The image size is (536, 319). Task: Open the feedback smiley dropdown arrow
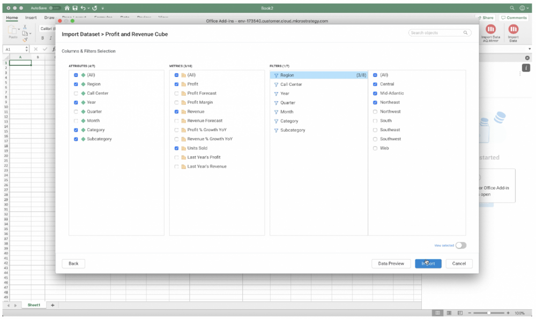pos(528,8)
